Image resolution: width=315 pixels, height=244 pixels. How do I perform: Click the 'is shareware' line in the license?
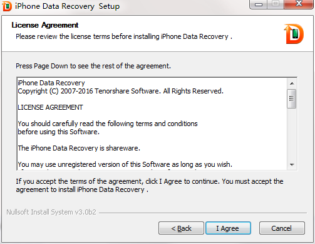[x=79, y=148]
